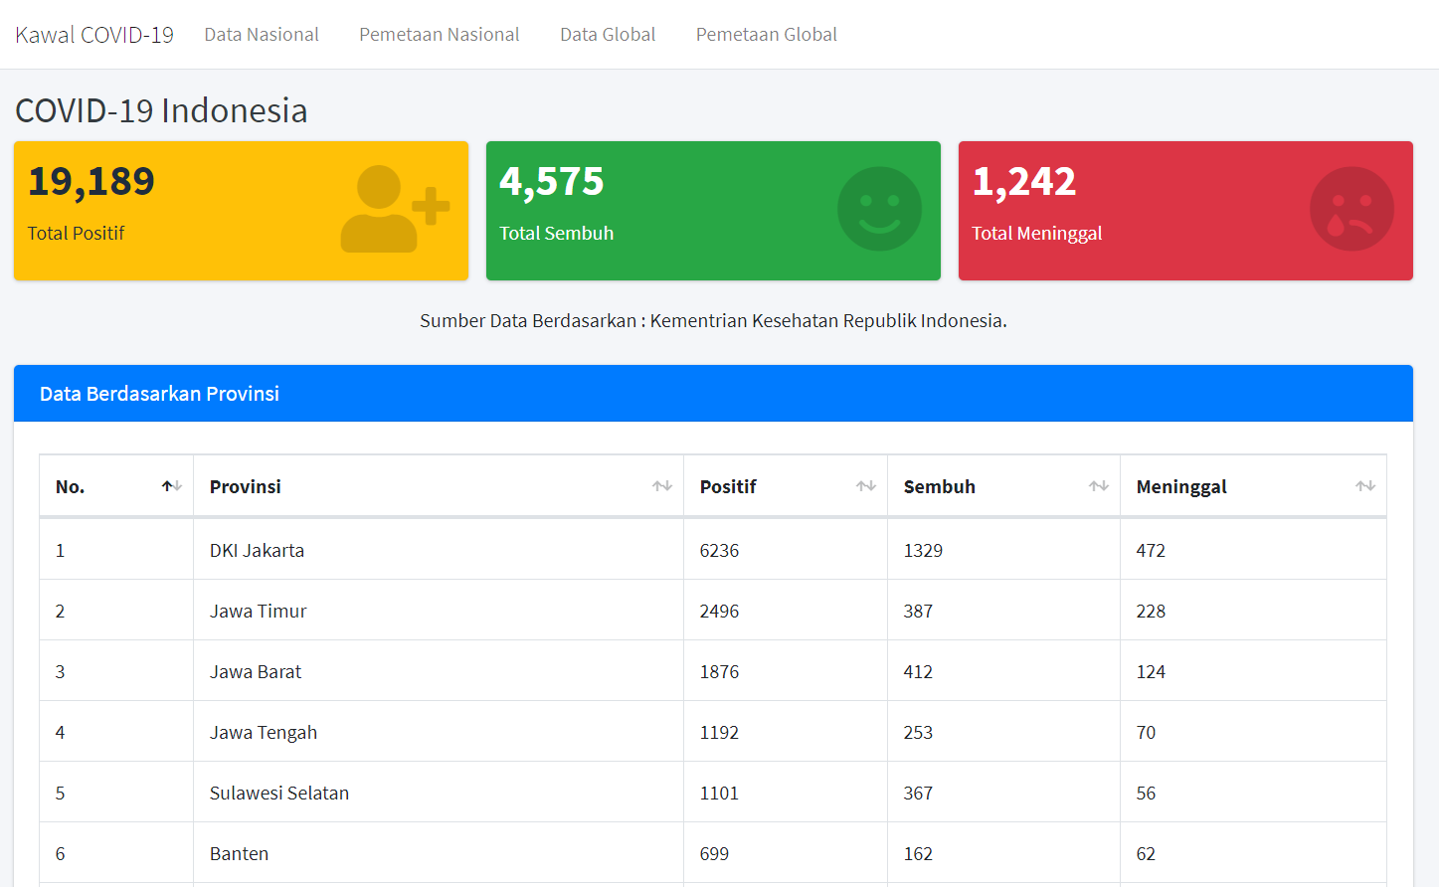Click the Total Sembuh label

tap(557, 234)
